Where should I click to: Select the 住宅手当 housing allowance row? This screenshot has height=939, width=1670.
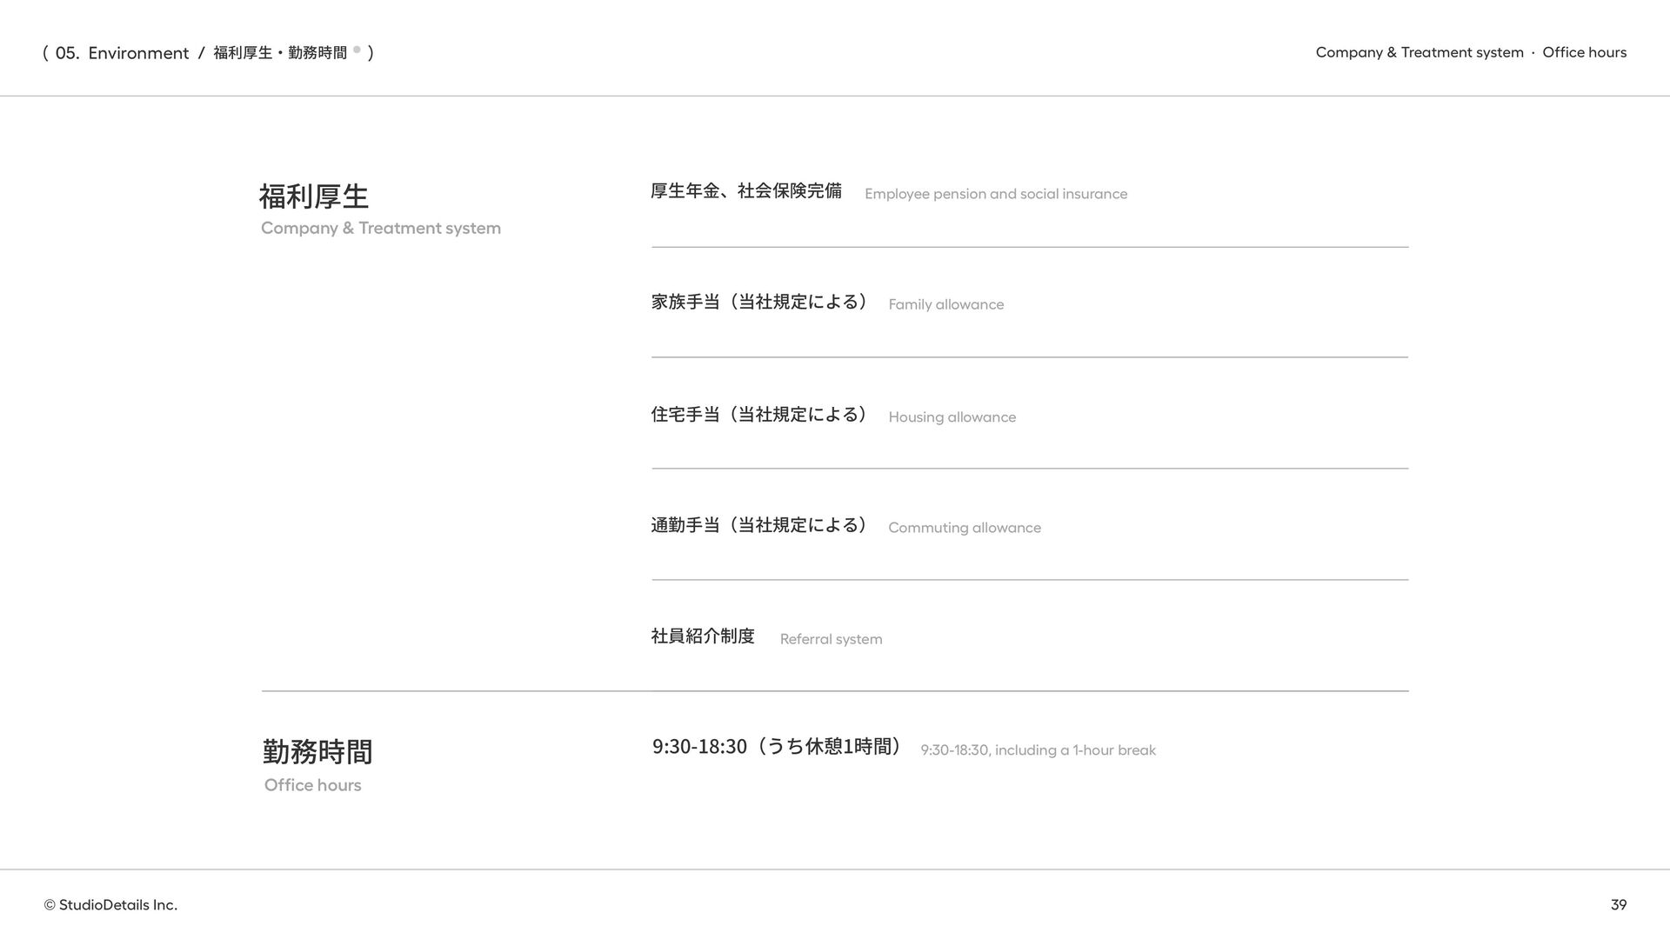point(759,414)
